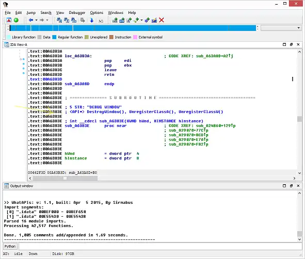
Task: Click the label 'loc_A63B3A:'
Action: point(78,56)
